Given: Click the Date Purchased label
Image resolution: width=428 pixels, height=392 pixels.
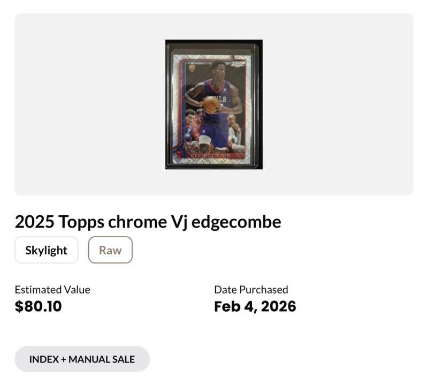Looking at the screenshot, I should tap(251, 290).
